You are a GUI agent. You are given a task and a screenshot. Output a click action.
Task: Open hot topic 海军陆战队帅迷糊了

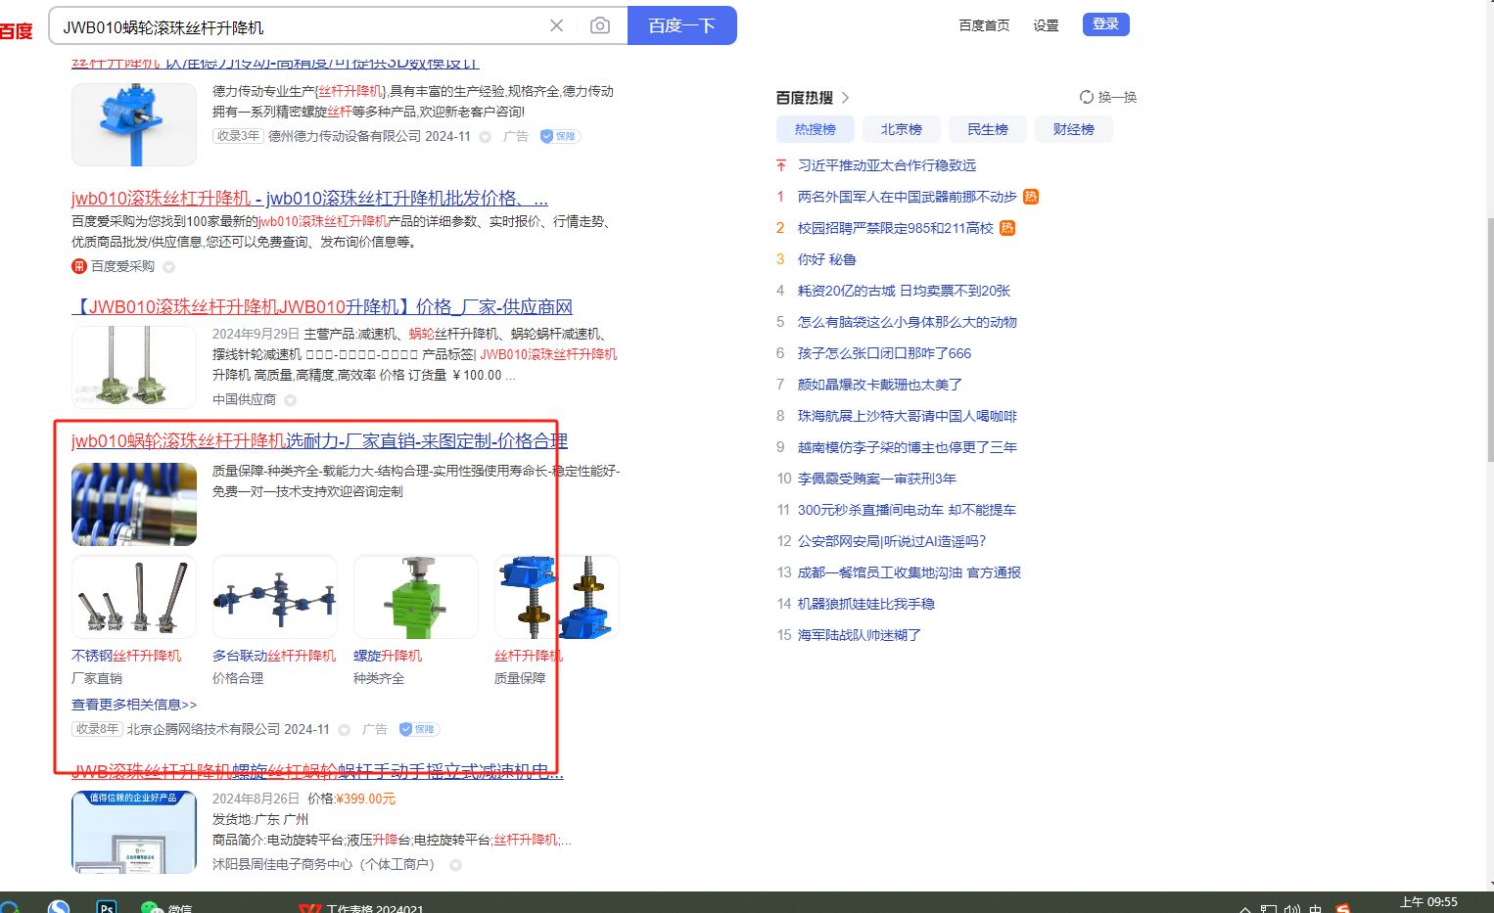tap(860, 635)
